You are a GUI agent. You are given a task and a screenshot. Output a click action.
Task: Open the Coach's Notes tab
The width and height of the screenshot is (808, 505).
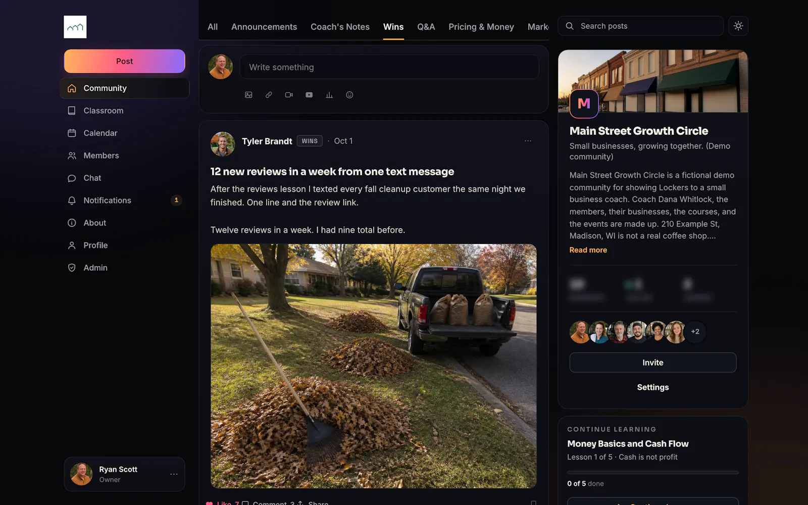[x=340, y=27]
